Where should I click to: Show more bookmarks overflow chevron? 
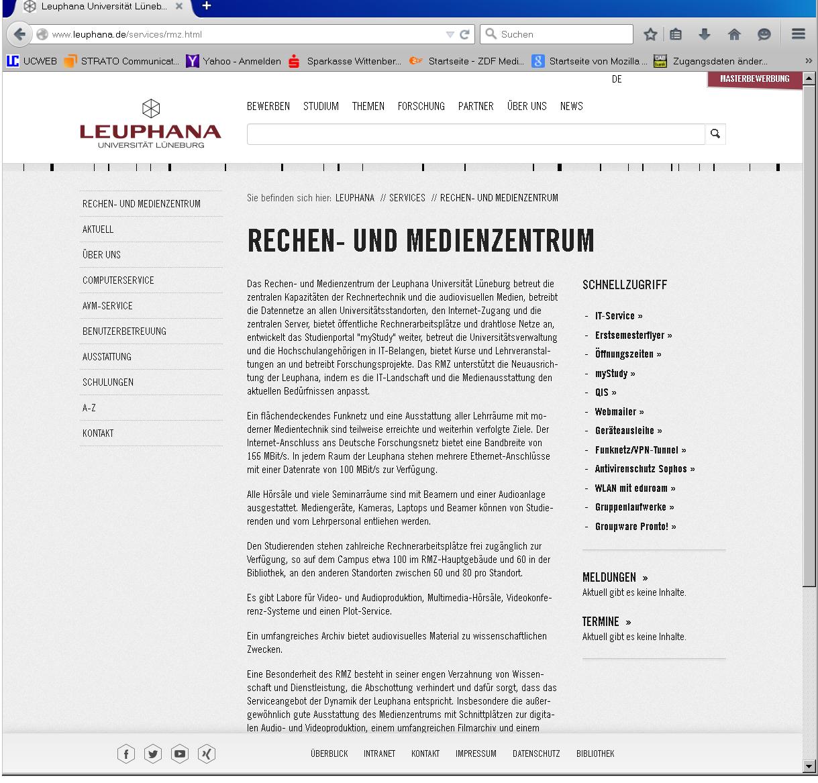[809, 61]
